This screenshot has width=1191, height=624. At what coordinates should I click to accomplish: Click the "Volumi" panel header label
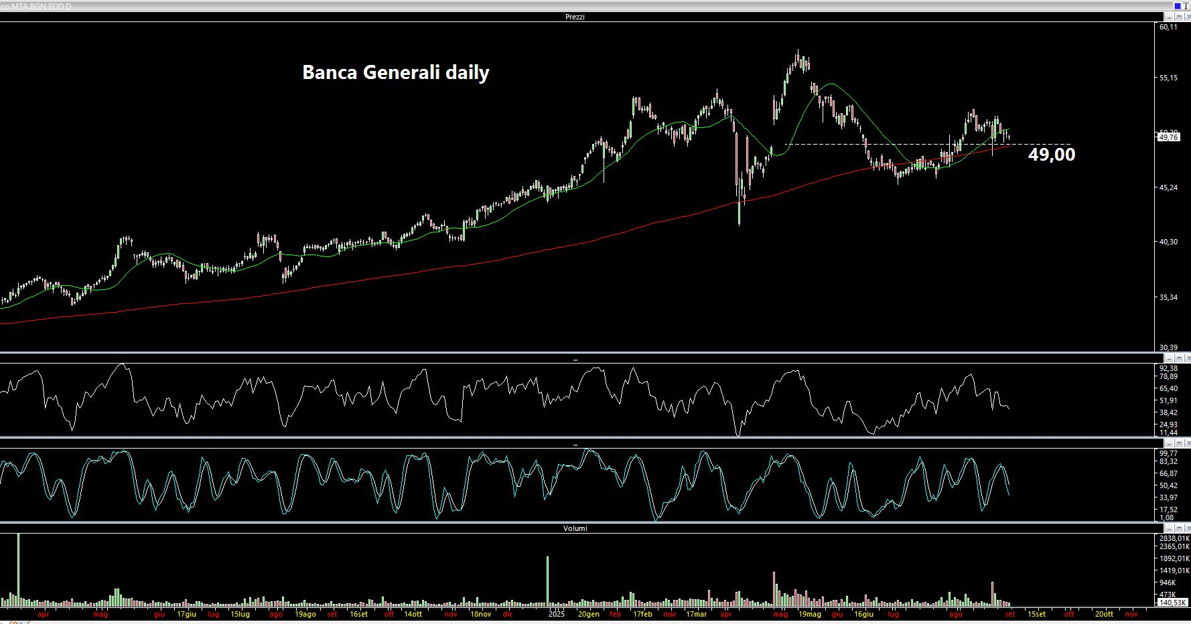(575, 528)
